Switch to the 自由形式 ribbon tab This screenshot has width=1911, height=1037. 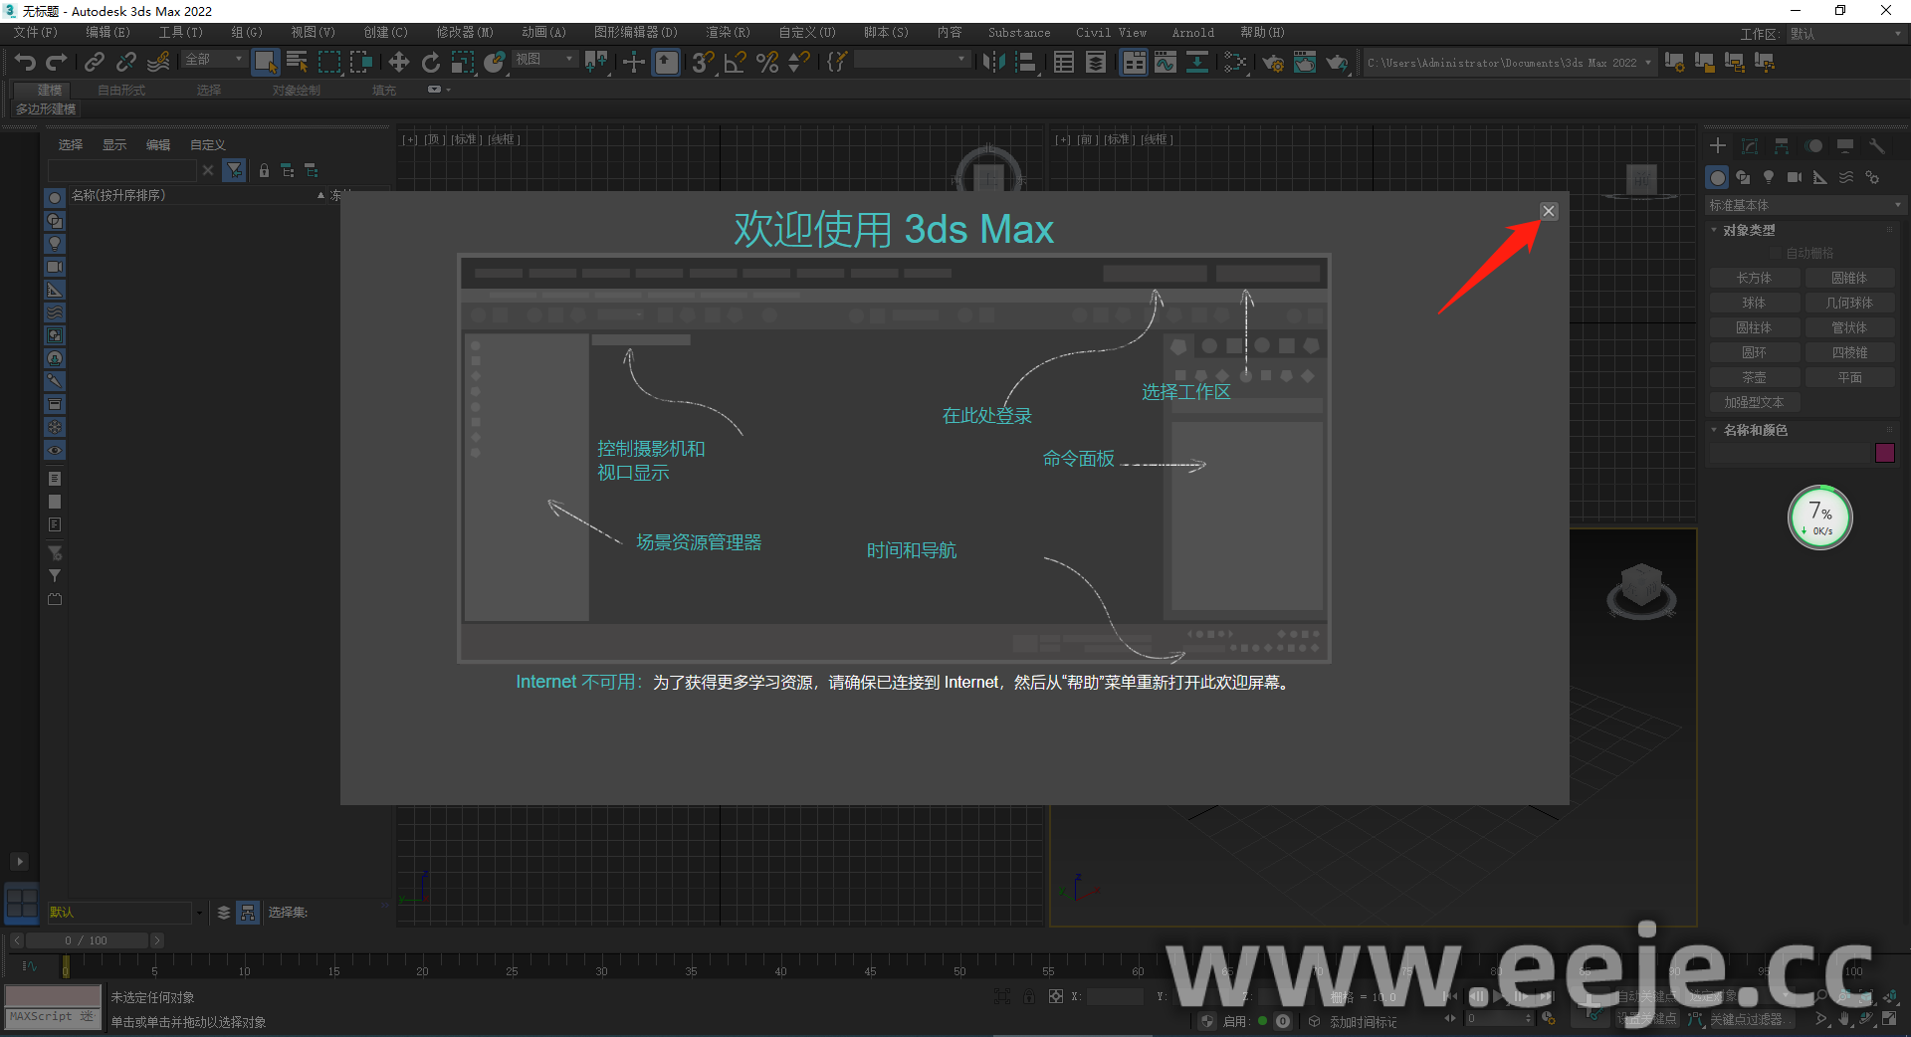coord(121,90)
